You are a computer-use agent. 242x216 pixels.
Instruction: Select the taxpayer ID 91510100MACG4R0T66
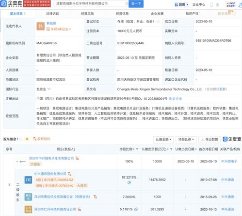(x=213, y=40)
